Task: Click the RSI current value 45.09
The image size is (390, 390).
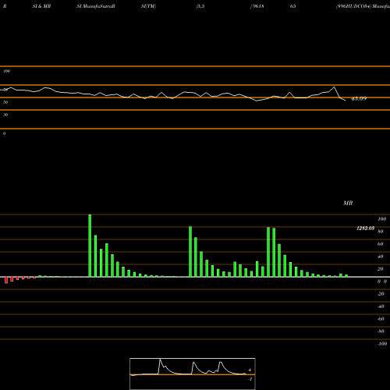Action: click(x=359, y=98)
